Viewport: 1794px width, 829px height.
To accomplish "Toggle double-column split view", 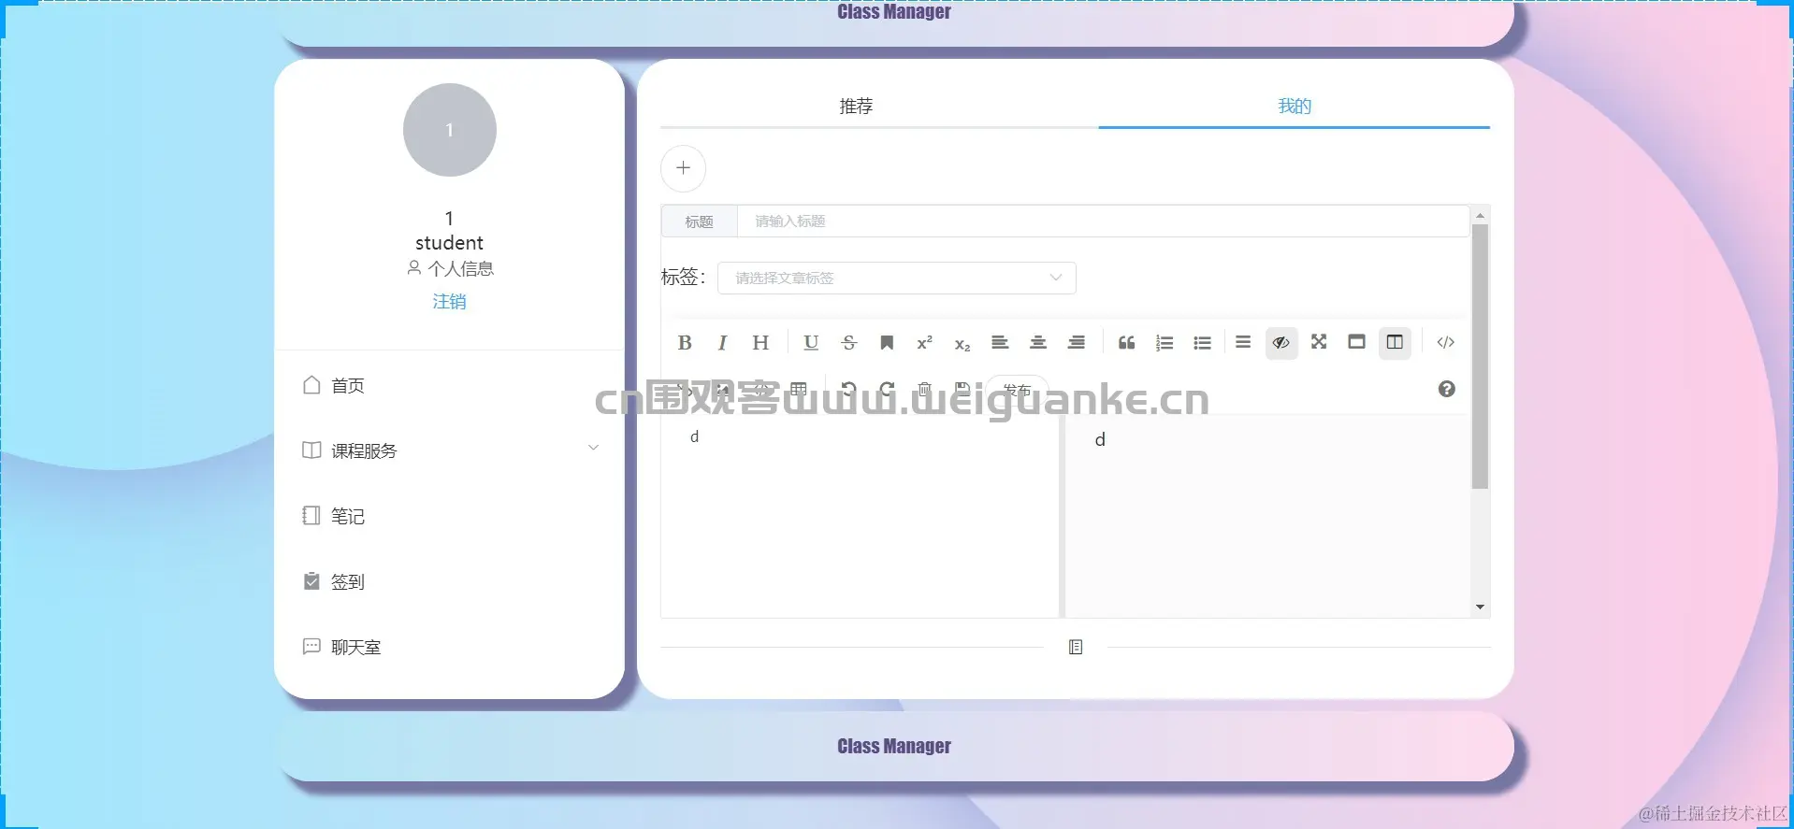I will [1395, 343].
